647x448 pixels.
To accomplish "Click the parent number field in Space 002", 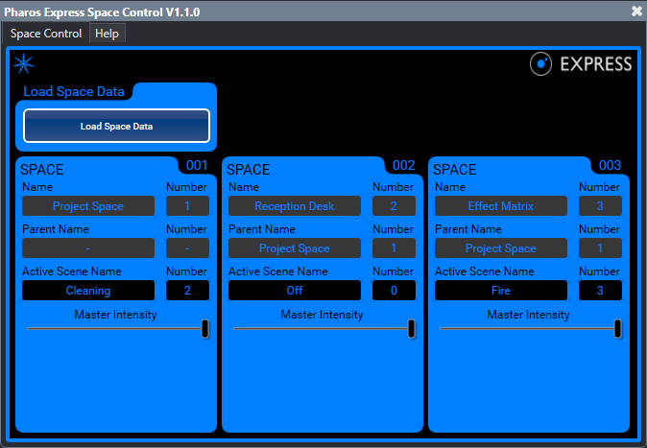I will click(x=394, y=248).
